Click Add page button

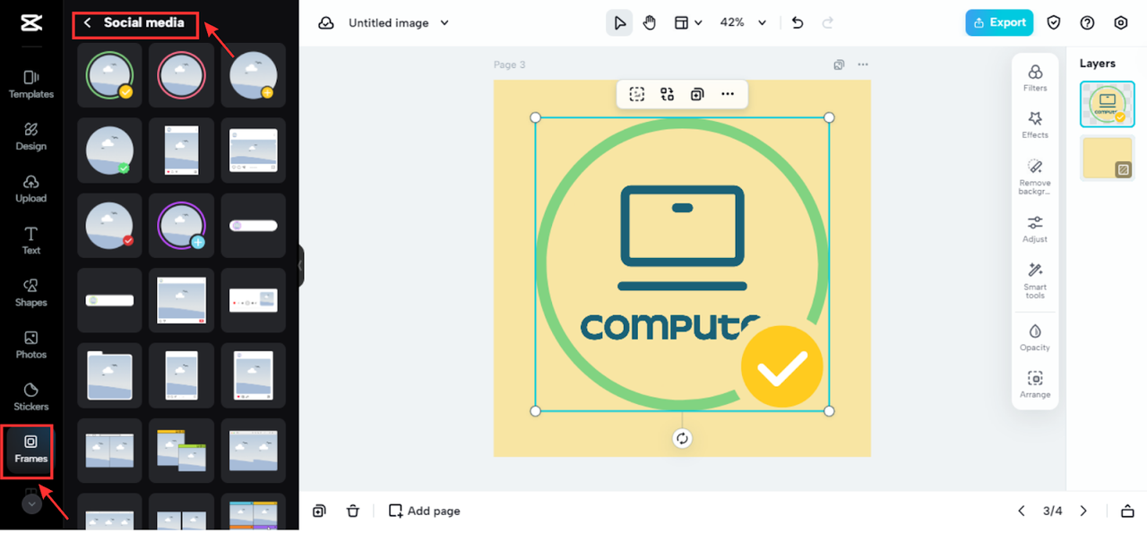424,511
